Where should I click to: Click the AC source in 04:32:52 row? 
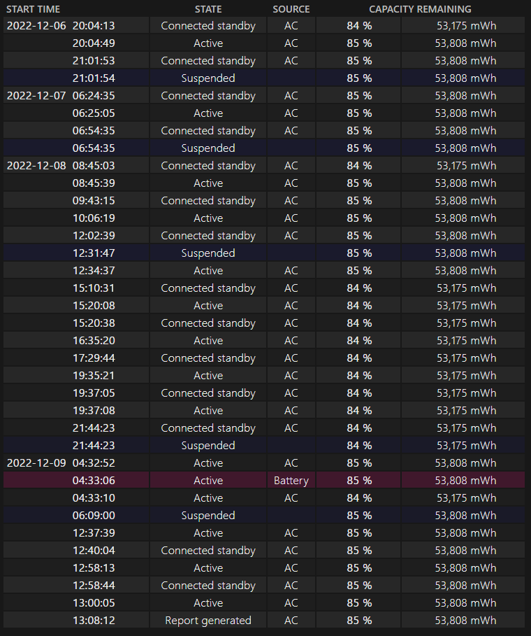click(x=291, y=462)
